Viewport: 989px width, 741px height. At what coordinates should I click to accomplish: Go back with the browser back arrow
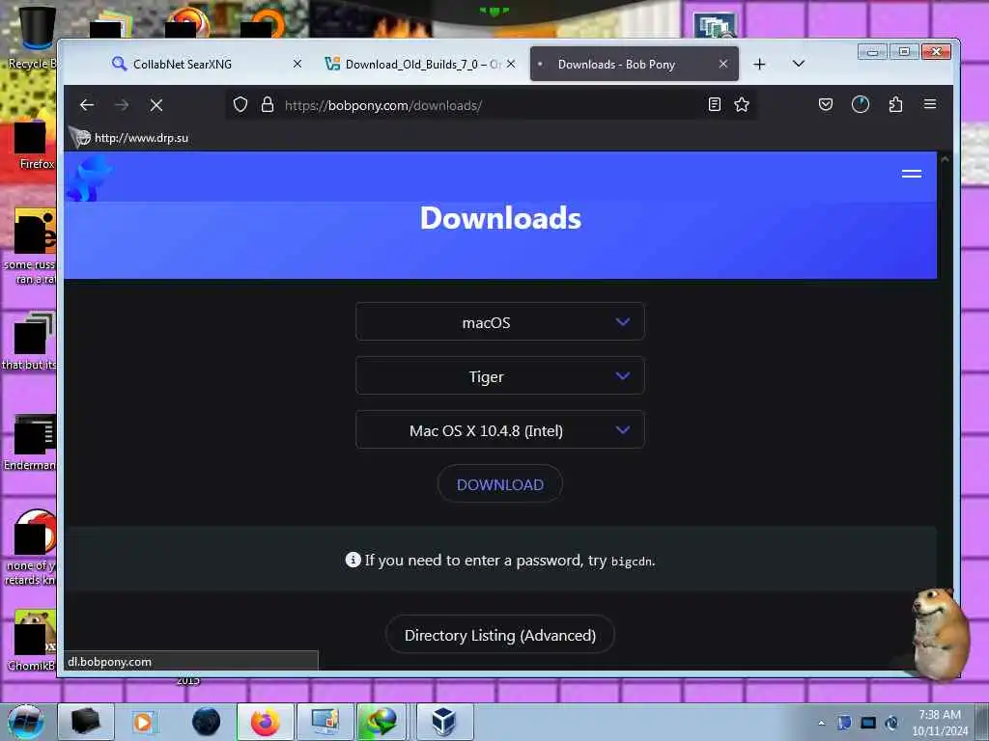(87, 105)
